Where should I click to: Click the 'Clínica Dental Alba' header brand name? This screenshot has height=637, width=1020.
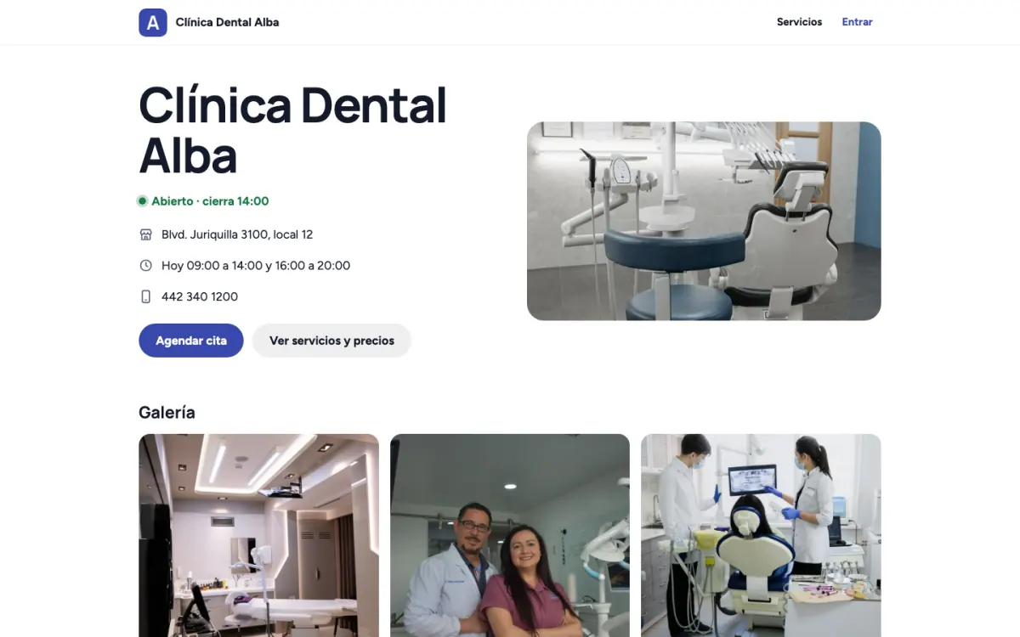227,22
